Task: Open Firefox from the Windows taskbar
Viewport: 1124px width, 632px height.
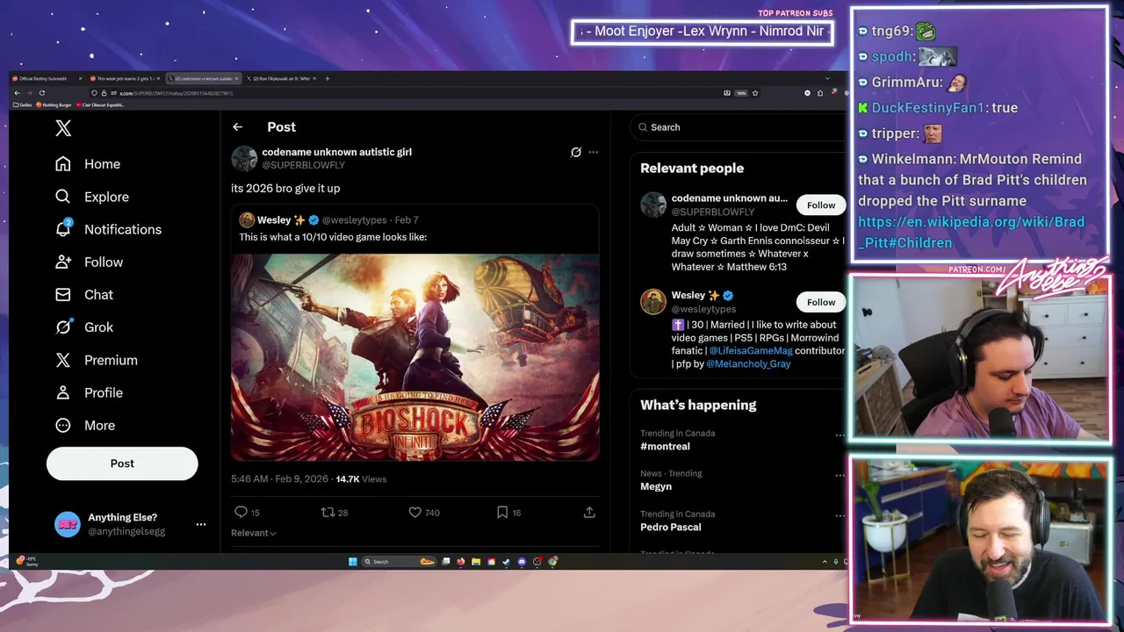Action: (461, 562)
